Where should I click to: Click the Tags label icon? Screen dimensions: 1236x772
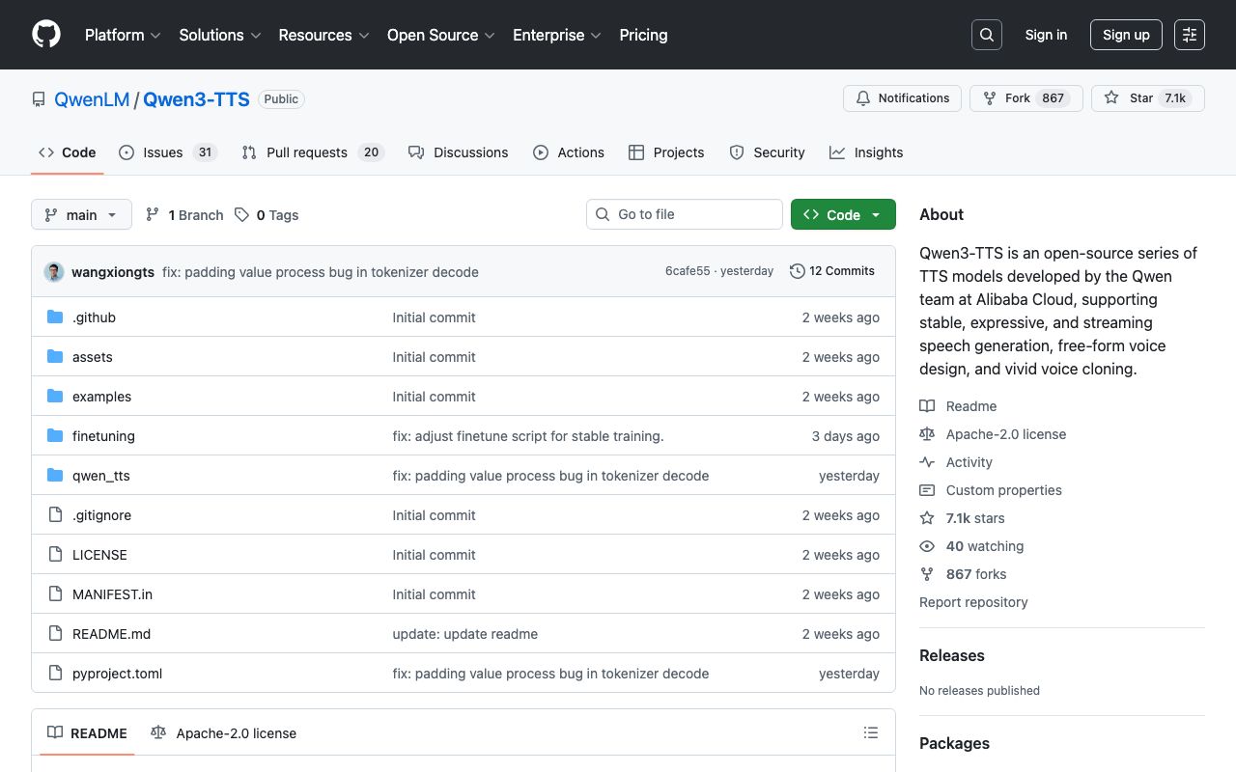click(242, 215)
